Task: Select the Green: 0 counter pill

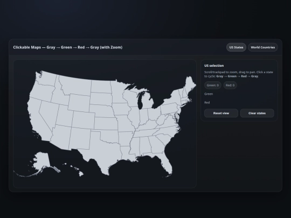Action: 213,85
